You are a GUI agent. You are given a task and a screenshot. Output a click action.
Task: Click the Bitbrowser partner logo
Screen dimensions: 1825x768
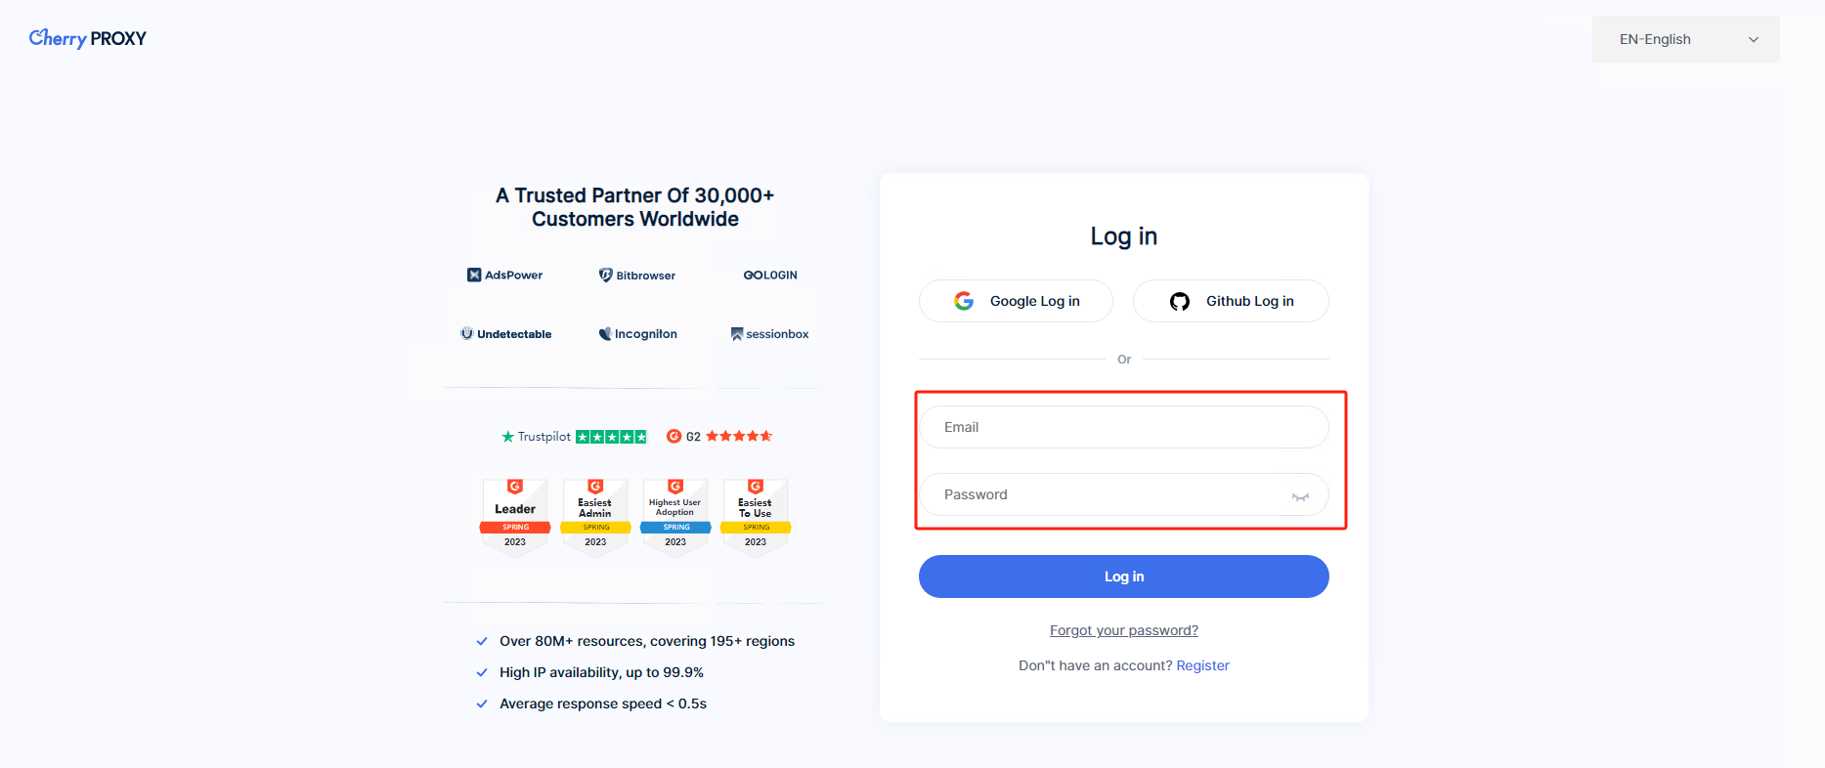pyautogui.click(x=637, y=276)
